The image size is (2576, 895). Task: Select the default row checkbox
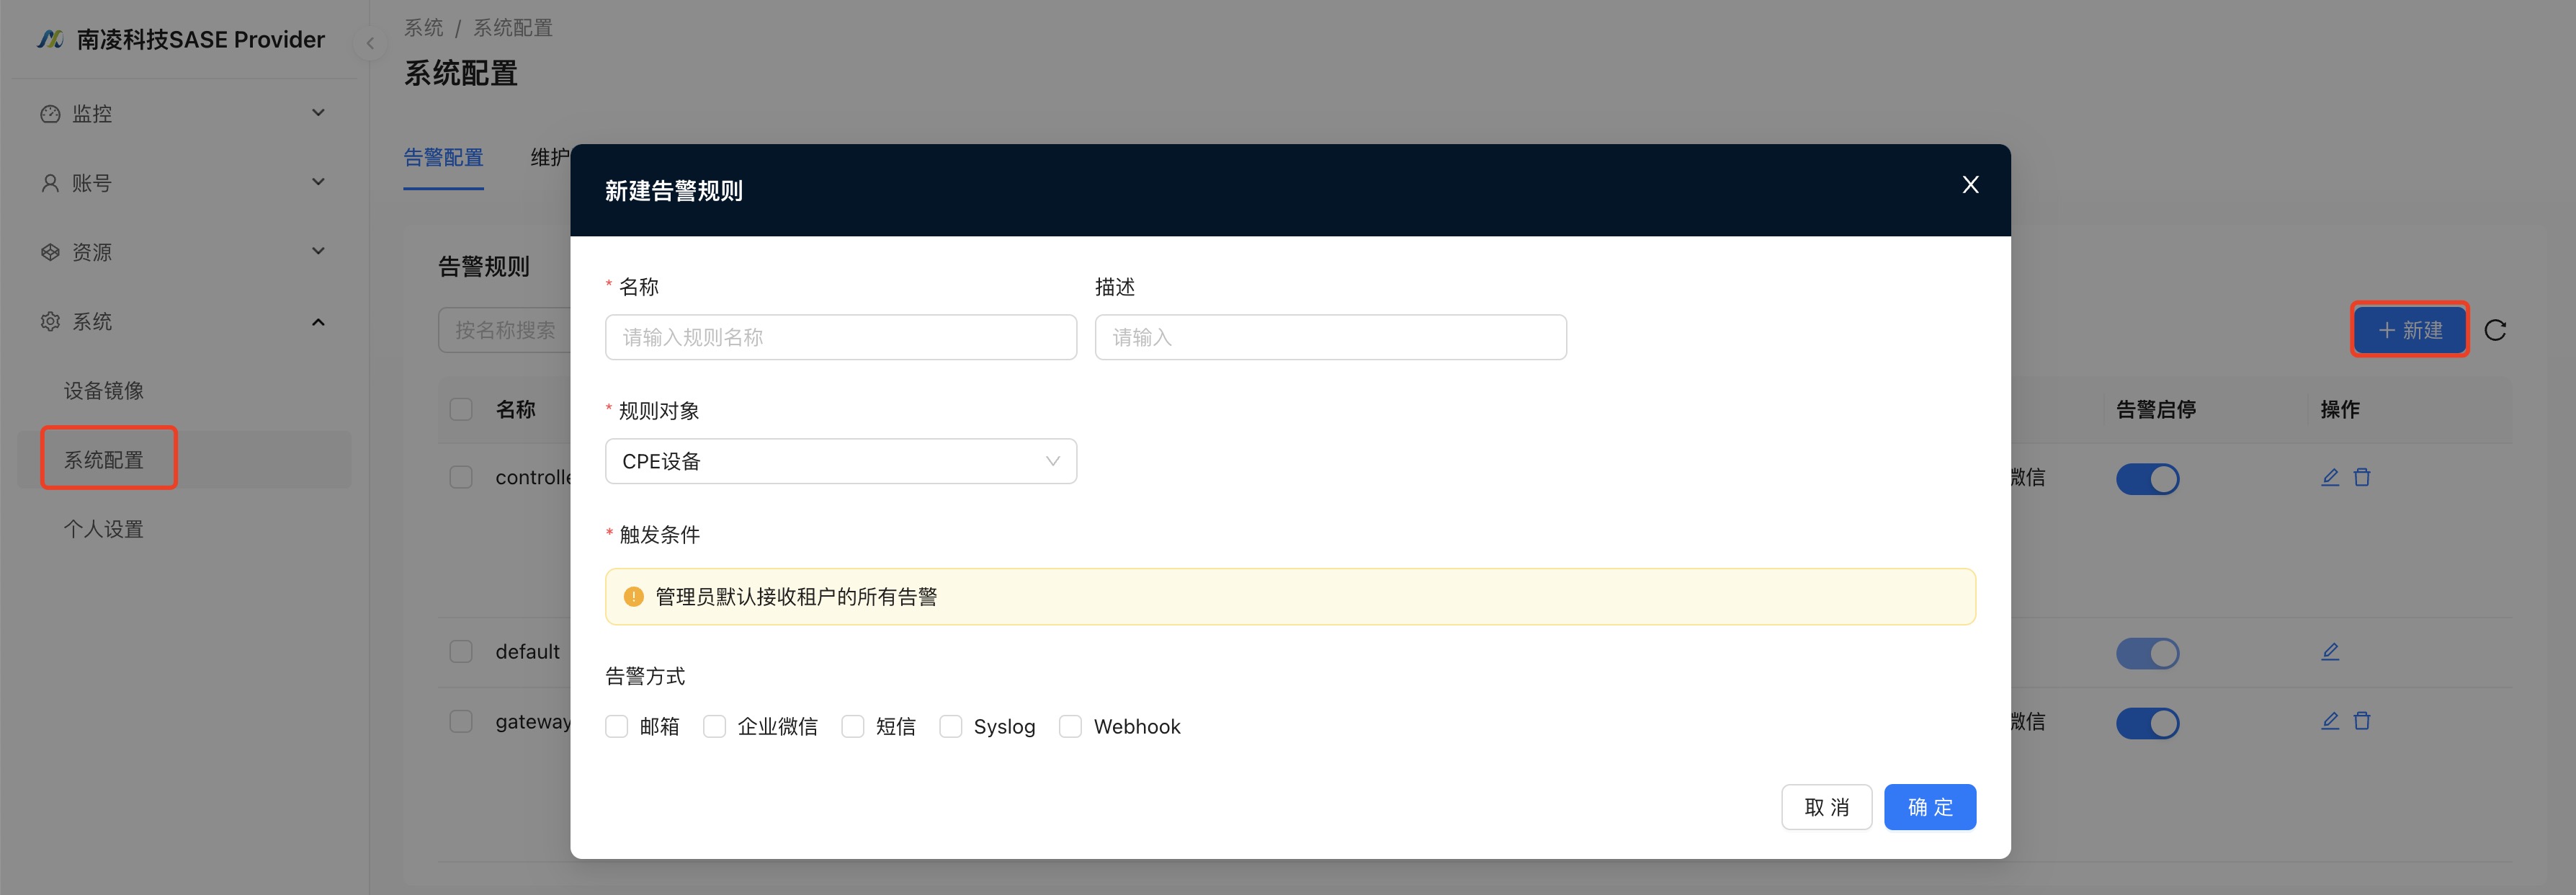tap(461, 651)
